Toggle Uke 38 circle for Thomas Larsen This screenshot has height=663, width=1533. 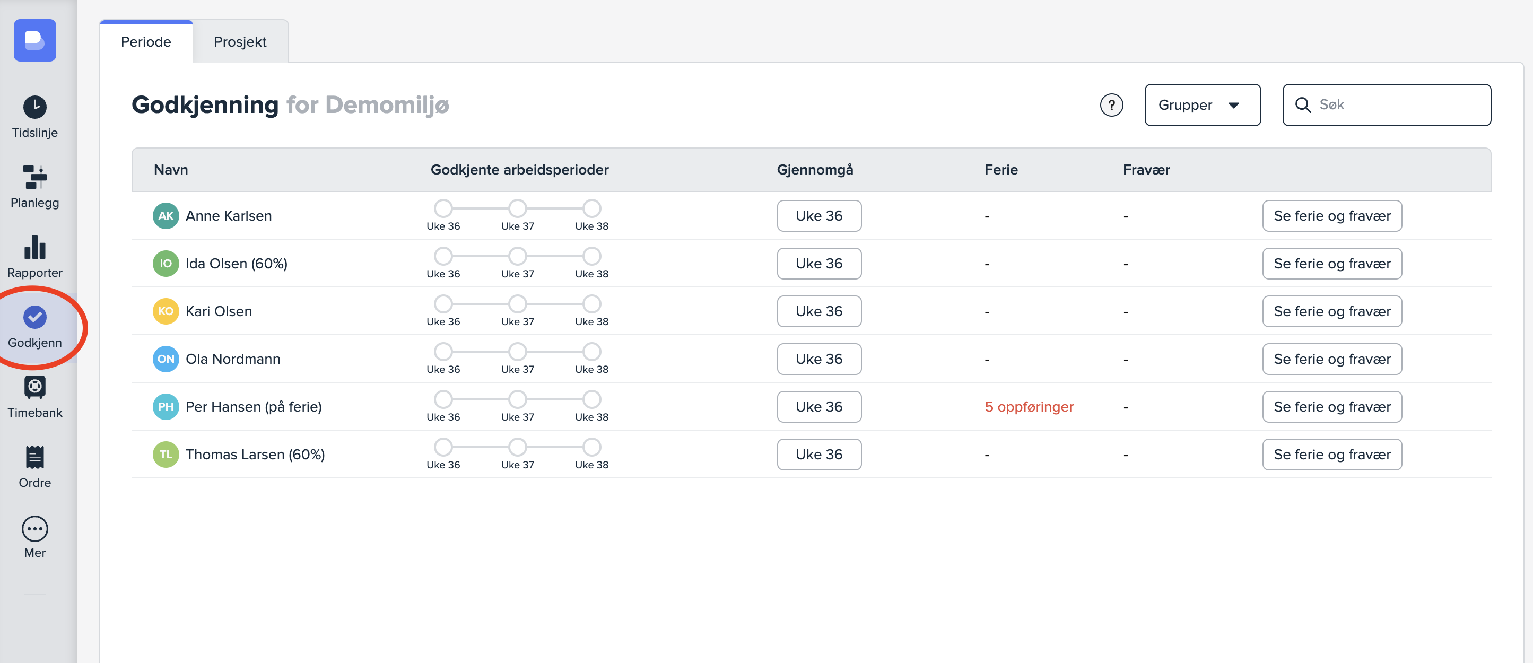click(591, 447)
